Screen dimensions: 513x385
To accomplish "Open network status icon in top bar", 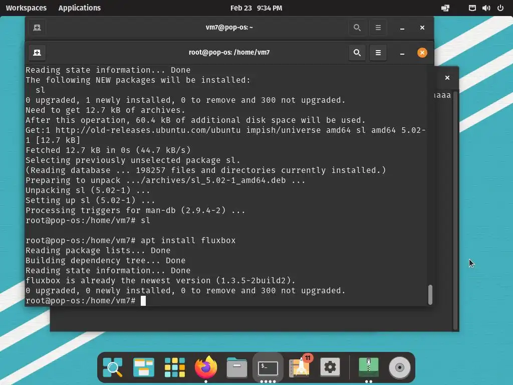I will tap(472, 8).
